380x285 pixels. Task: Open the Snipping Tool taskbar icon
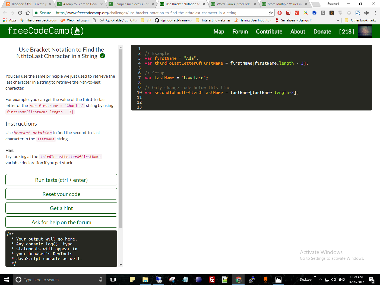[172, 280]
